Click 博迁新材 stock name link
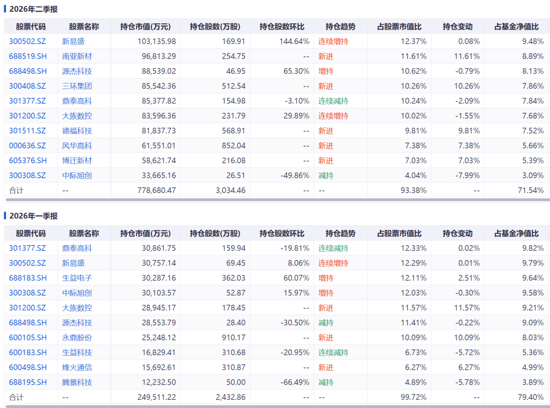 click(x=77, y=161)
